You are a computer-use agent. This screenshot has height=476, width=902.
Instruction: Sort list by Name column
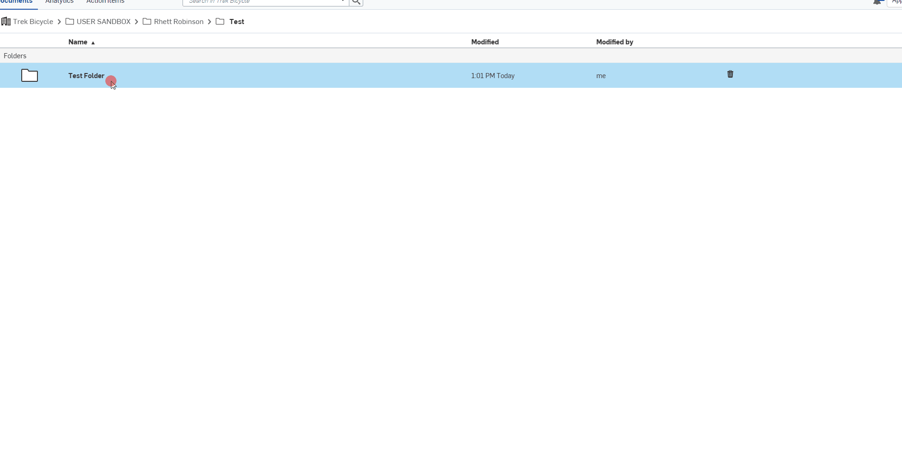[x=78, y=42]
